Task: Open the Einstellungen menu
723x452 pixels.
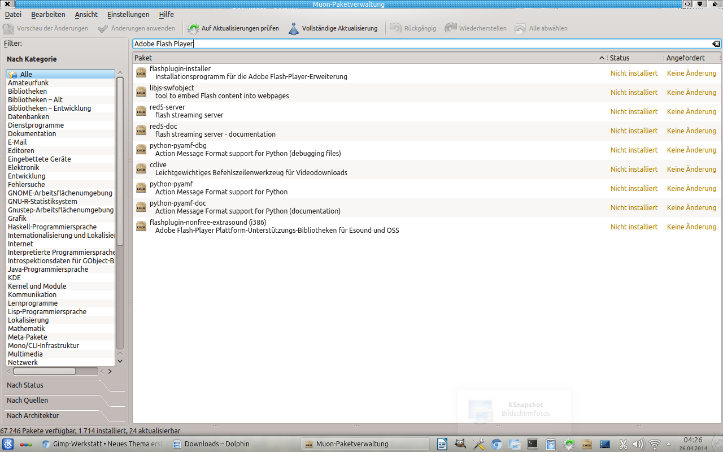Action: pyautogui.click(x=128, y=14)
